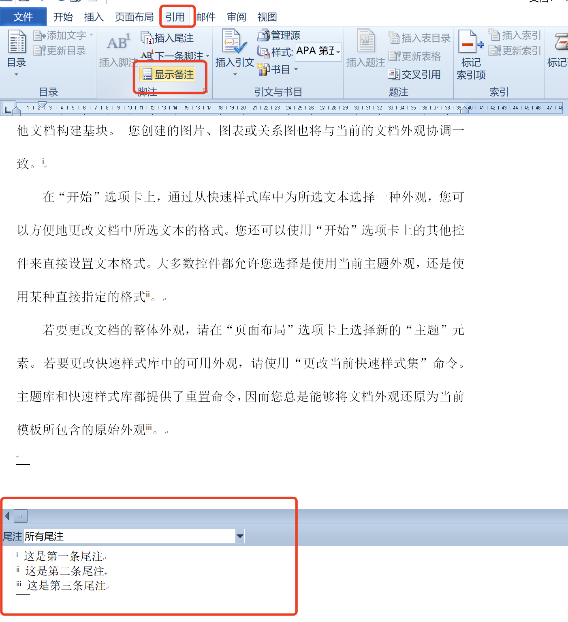Click the text 这是第一条尾注

pos(63,556)
